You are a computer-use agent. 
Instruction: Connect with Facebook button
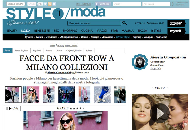pos(103,4)
